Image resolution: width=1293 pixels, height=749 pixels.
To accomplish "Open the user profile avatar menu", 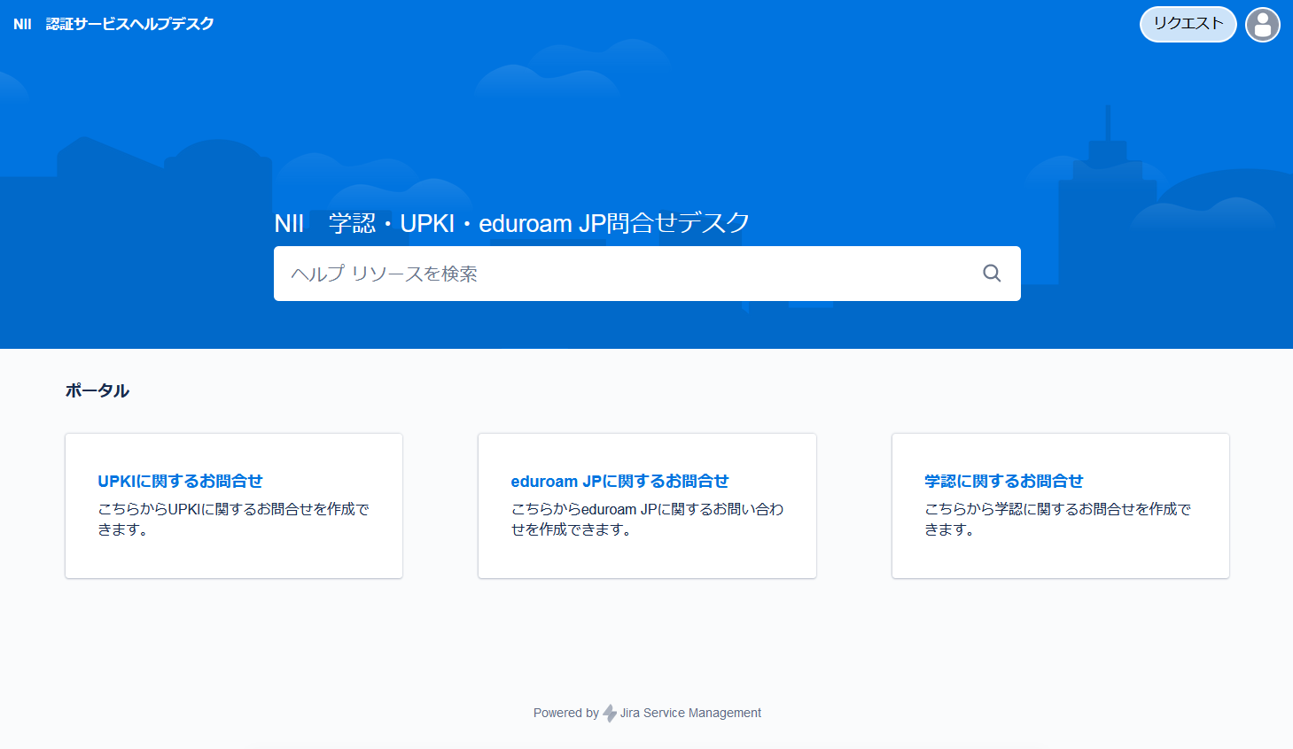I will coord(1262,25).
